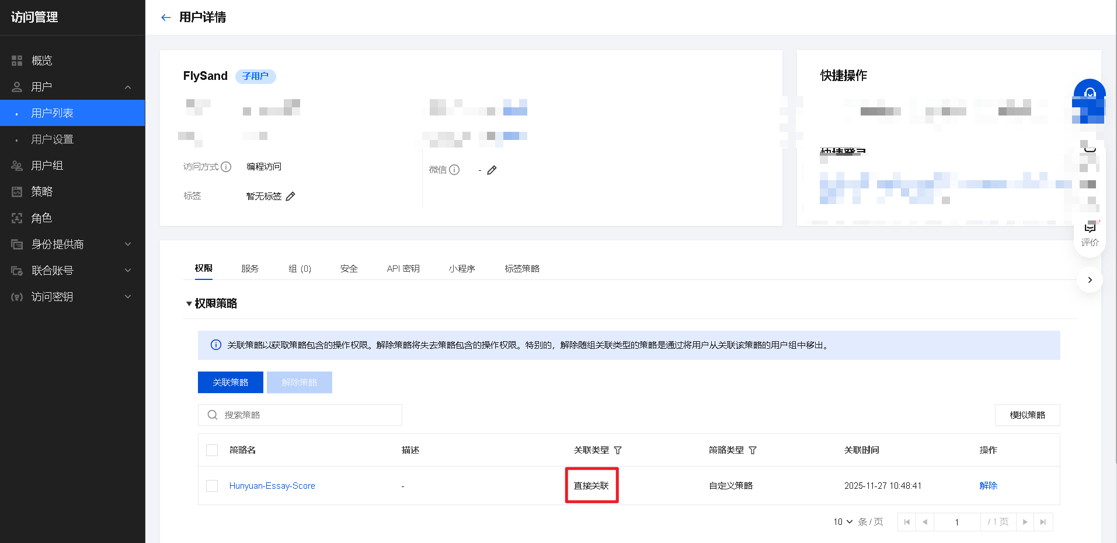Switch to the 标签策略 tab

click(x=522, y=269)
